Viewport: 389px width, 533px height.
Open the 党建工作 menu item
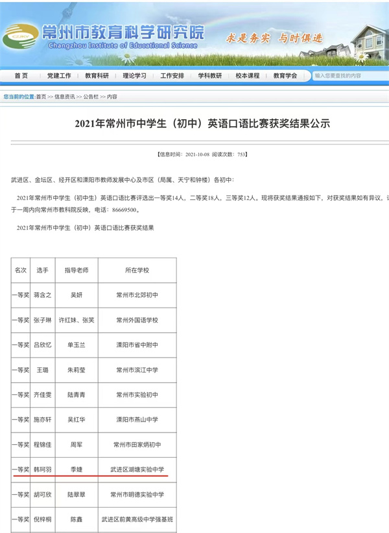[59, 76]
